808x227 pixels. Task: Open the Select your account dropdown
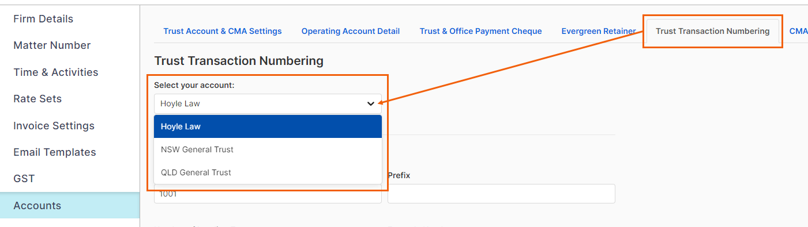coord(268,103)
